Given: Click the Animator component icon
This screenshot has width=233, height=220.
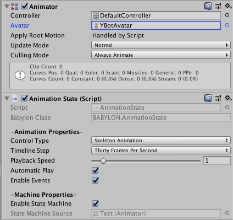Looking at the screenshot, I should (15, 7).
